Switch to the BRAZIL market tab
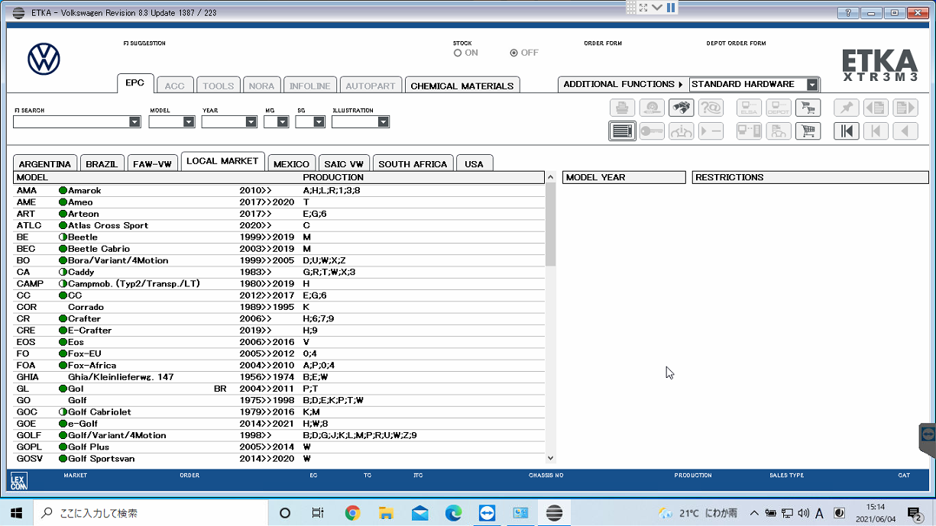This screenshot has height=526, width=936. click(x=102, y=164)
